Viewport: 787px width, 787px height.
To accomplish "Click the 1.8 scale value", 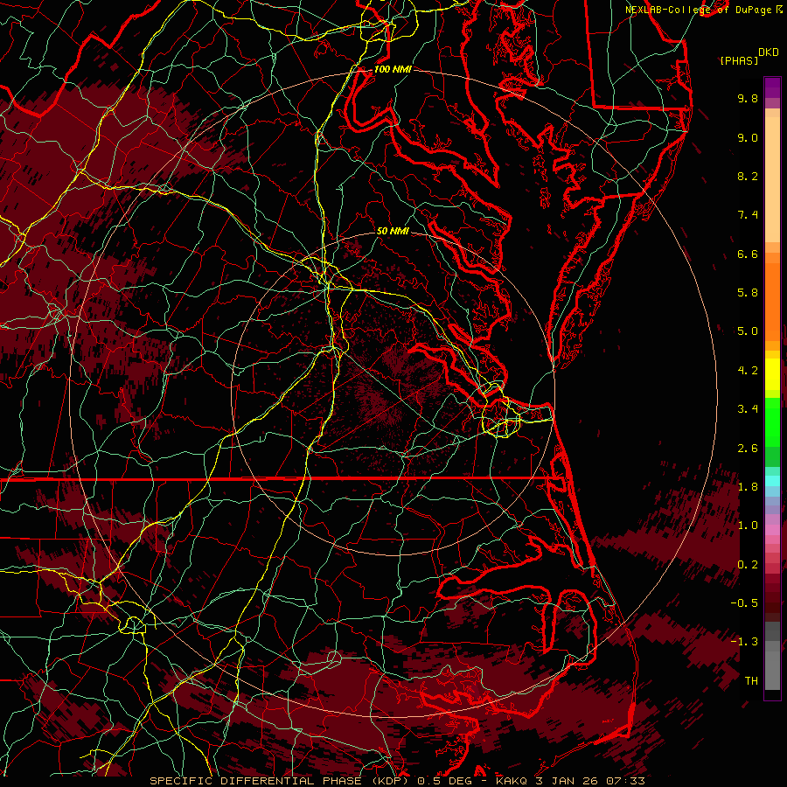I will click(748, 487).
